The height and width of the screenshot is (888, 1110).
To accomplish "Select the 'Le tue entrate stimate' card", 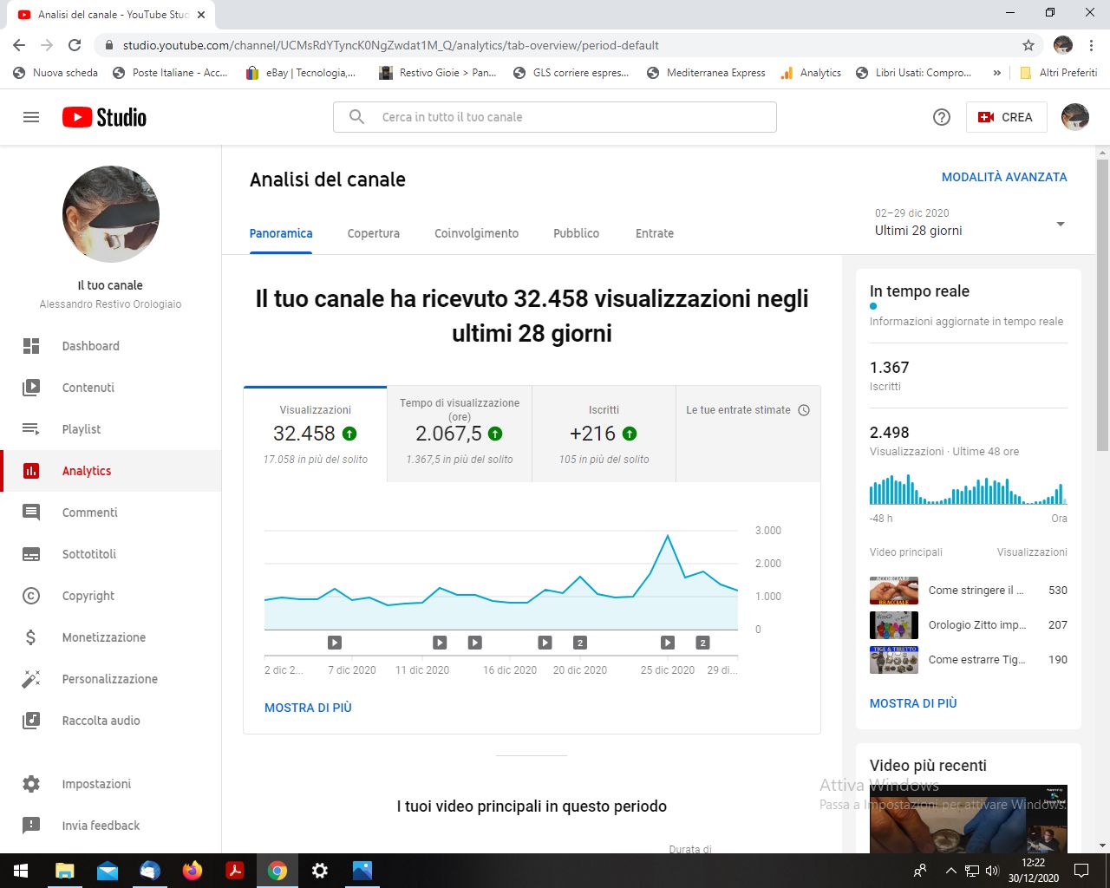I will (x=748, y=434).
